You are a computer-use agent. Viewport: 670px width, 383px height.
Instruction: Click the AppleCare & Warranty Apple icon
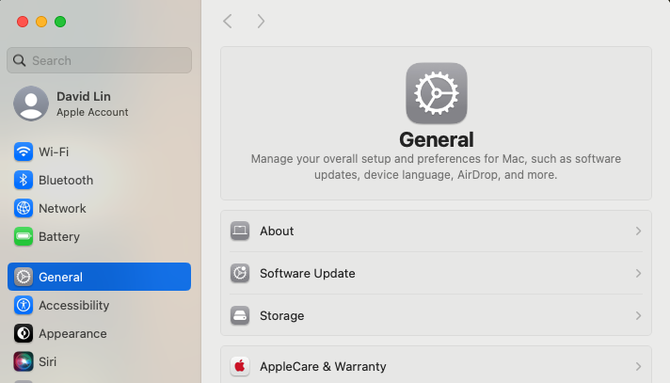pos(240,366)
